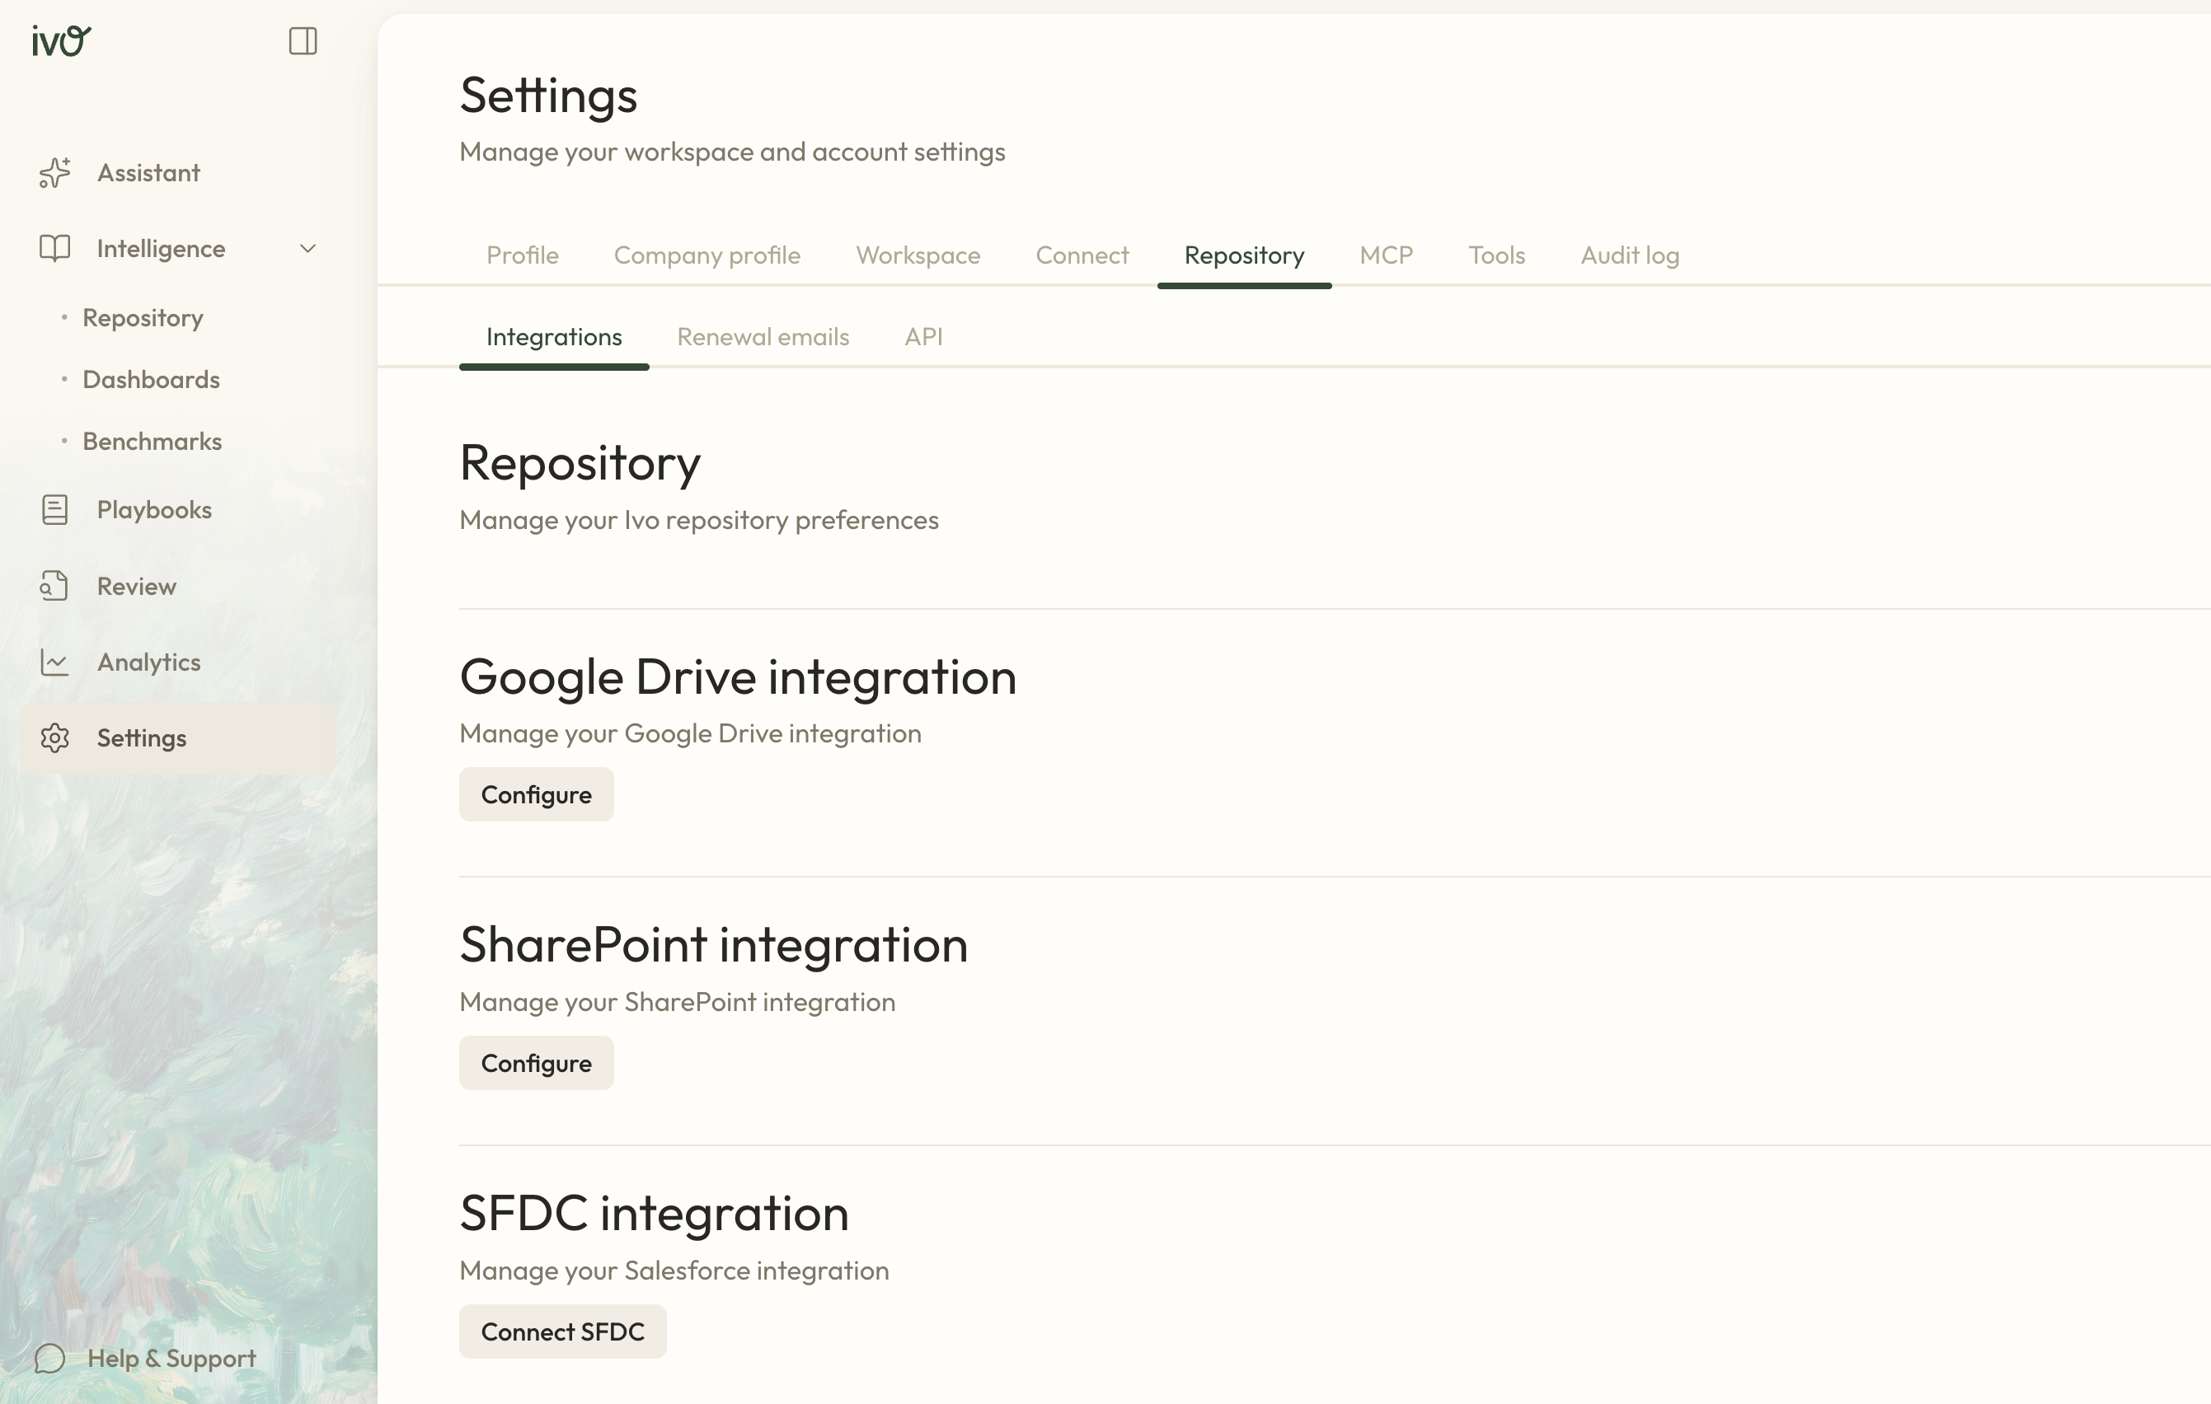The image size is (2211, 1404).
Task: Switch to the Company profile tab
Action: point(707,255)
